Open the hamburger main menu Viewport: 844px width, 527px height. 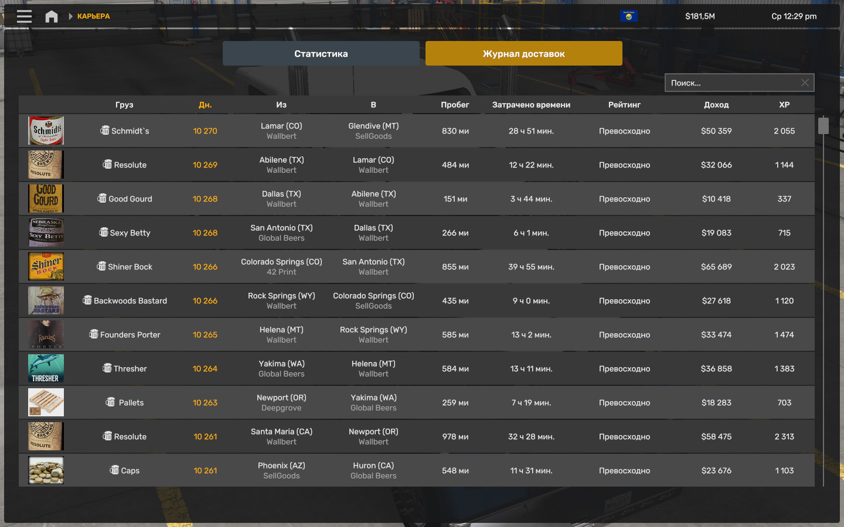pos(25,16)
